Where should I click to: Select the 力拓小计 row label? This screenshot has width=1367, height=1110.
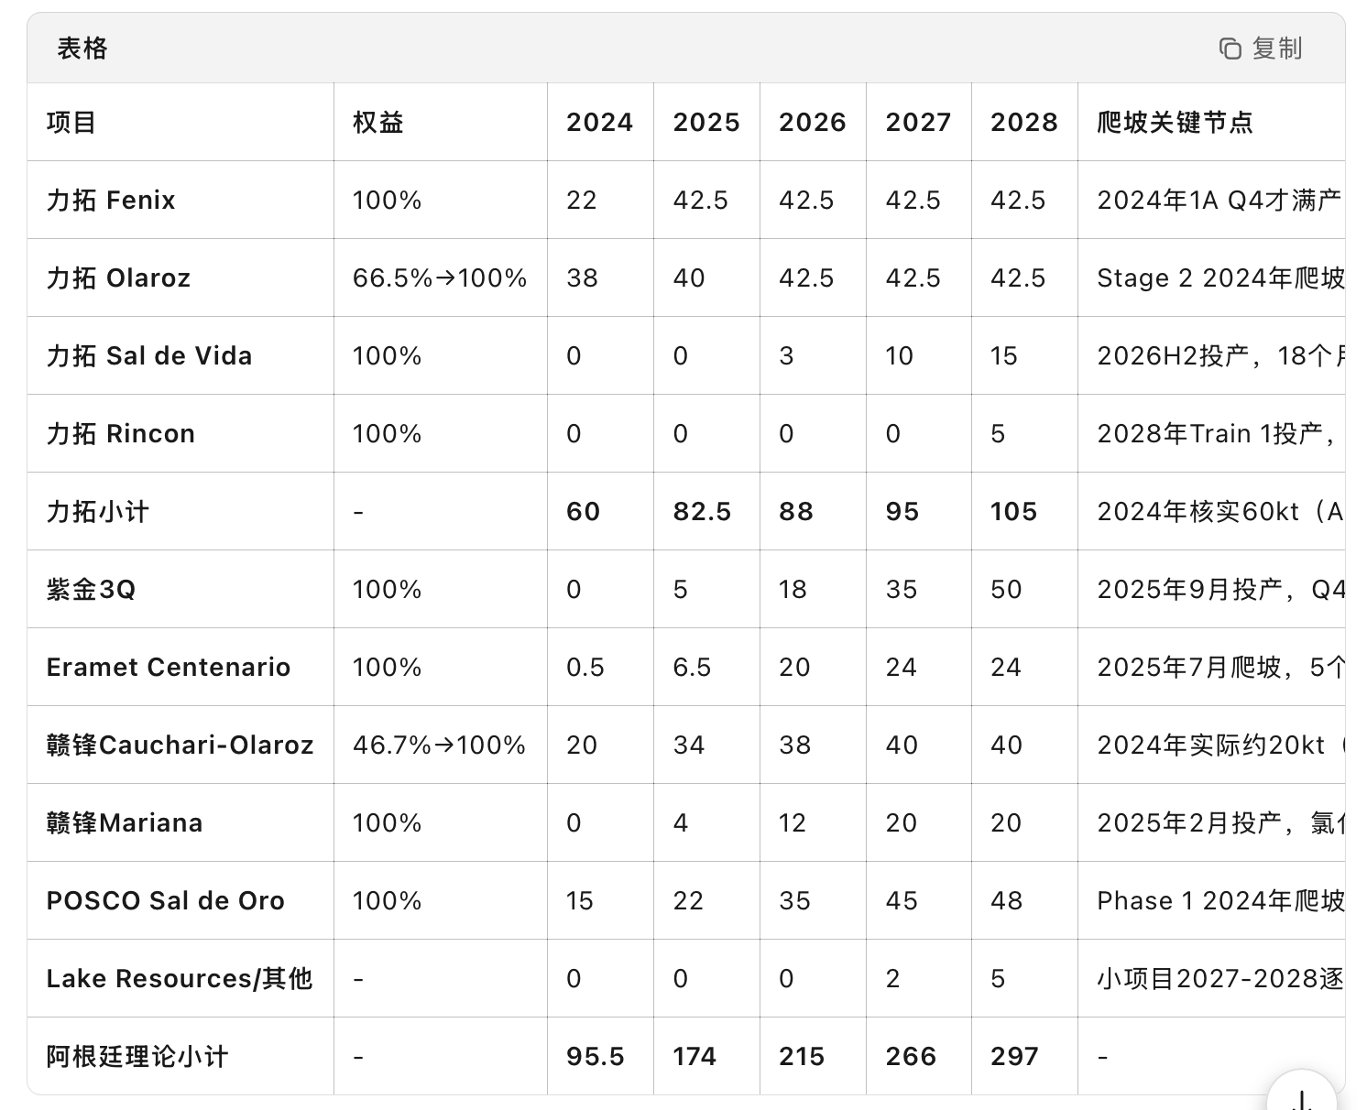98,512
